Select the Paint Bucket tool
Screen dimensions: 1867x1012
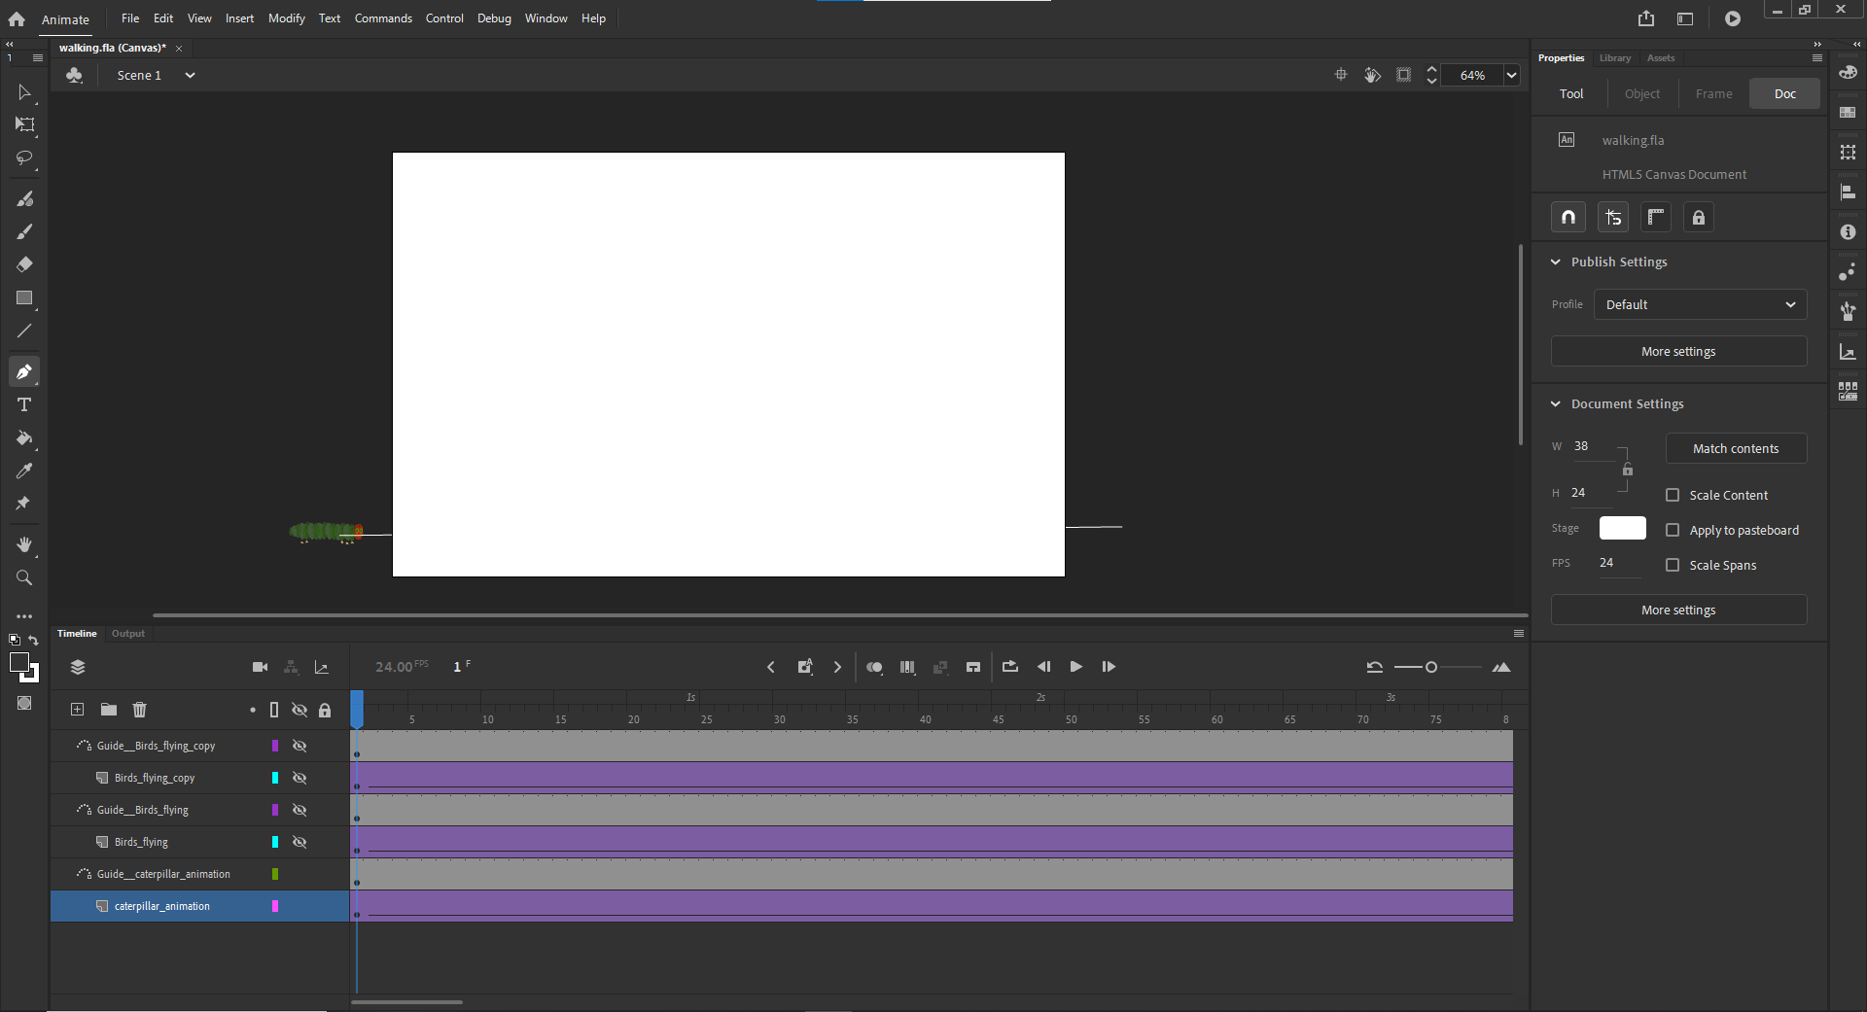point(24,438)
